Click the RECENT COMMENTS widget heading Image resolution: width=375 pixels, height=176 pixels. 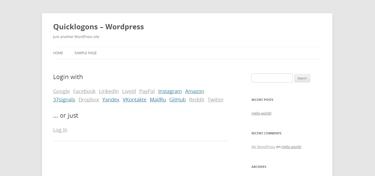point(266,133)
